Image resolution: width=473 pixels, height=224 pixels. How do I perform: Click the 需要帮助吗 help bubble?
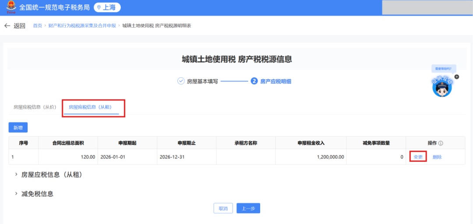coord(444,69)
